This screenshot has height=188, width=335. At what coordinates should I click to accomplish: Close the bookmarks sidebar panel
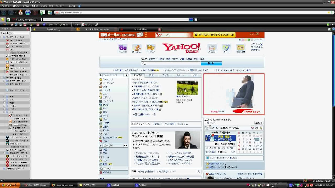click(x=28, y=29)
